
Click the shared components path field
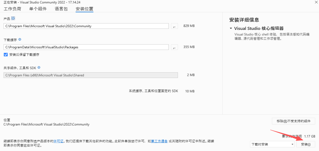click(x=91, y=75)
